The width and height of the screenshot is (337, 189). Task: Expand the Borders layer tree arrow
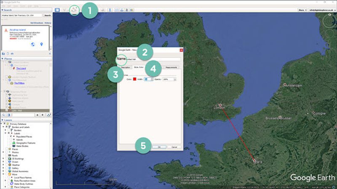coord(5,130)
